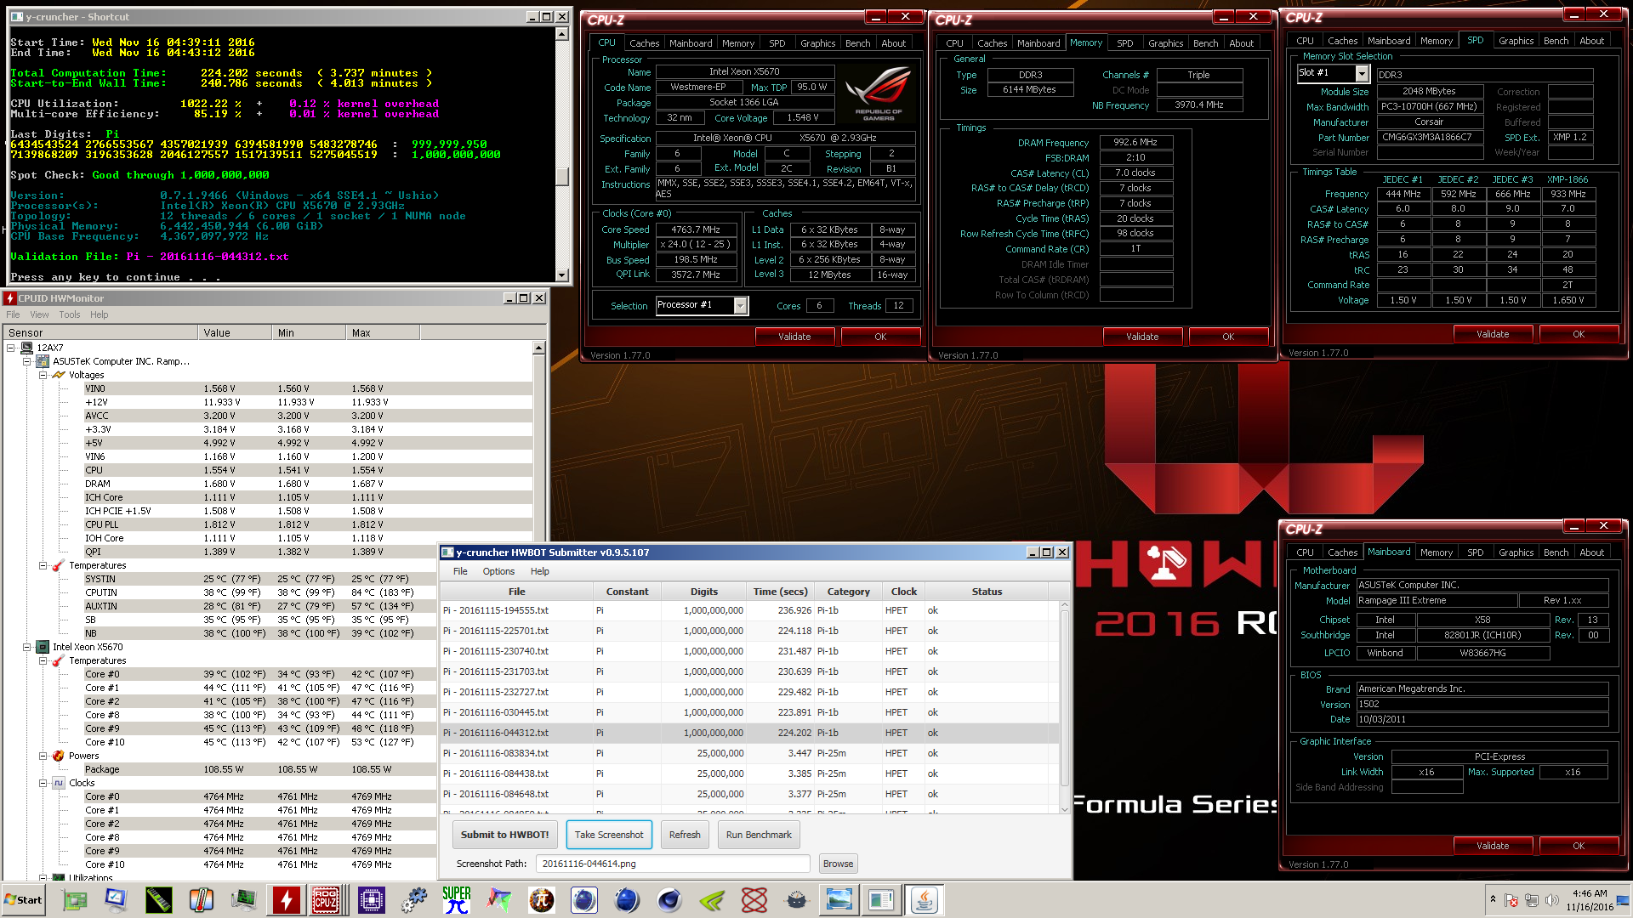Collapse the Clocks group

point(43,783)
